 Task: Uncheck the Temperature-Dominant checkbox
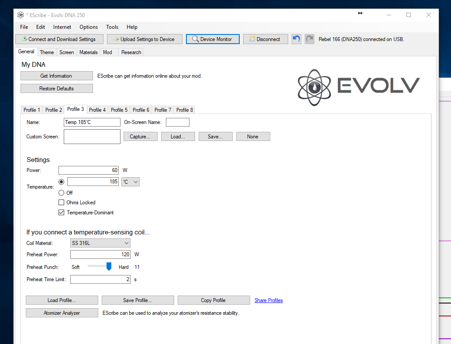[62, 213]
